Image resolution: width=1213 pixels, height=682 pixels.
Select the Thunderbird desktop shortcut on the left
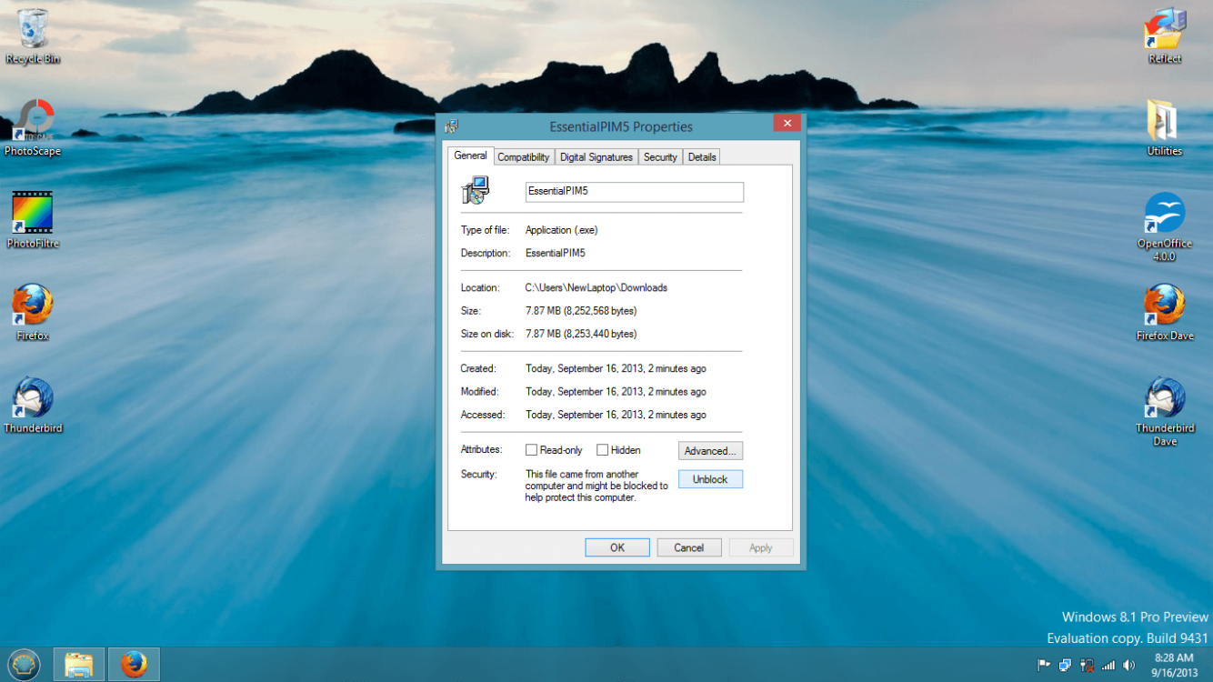(x=33, y=406)
